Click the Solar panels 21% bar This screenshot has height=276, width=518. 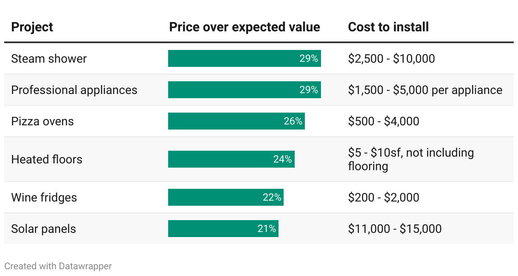(223, 229)
